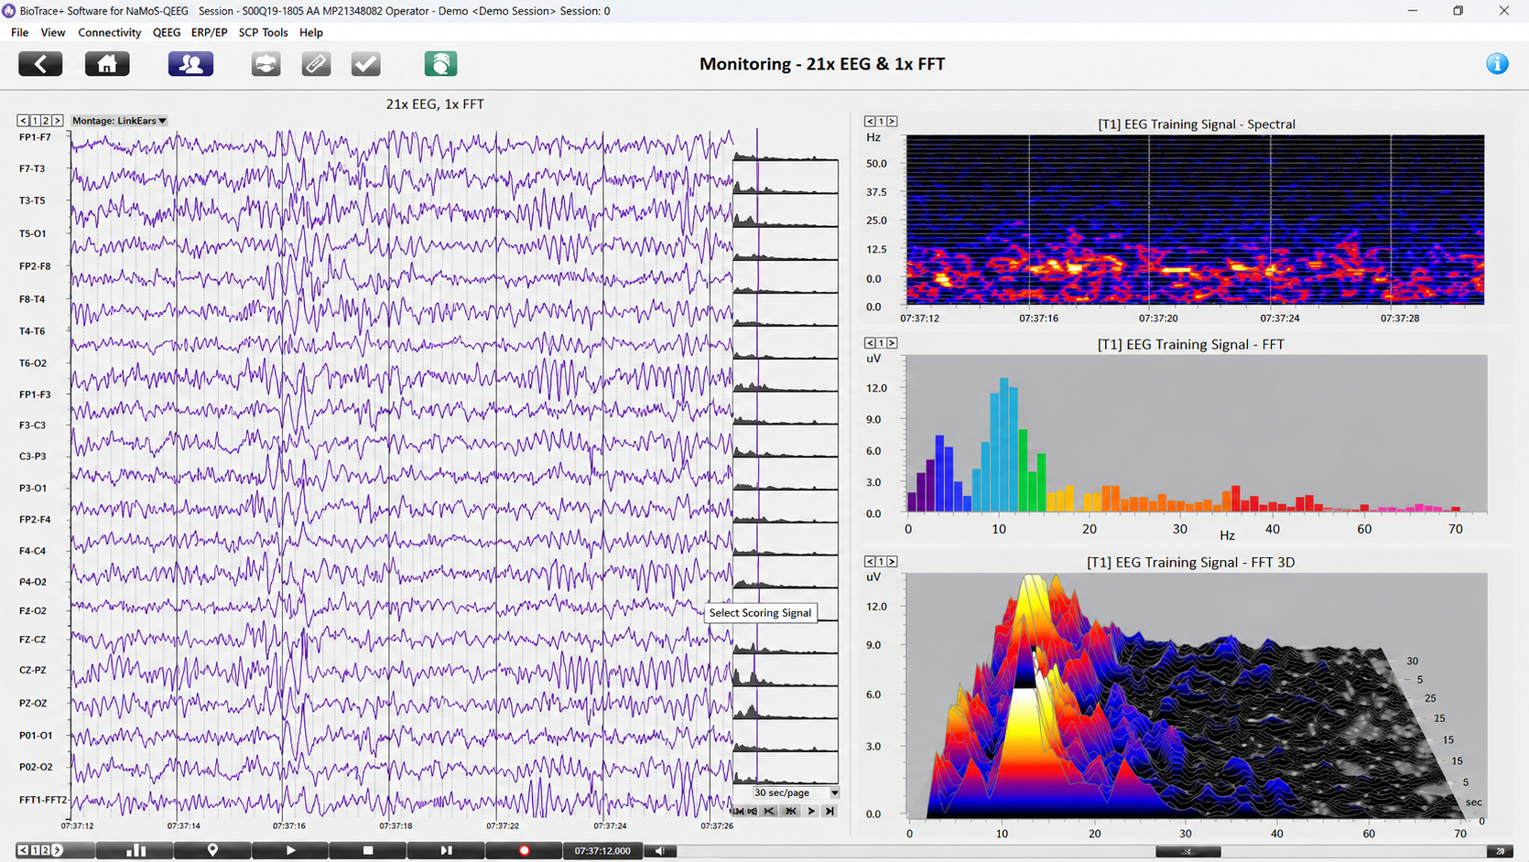Click the bottom bar pager's left arrow

[23, 850]
